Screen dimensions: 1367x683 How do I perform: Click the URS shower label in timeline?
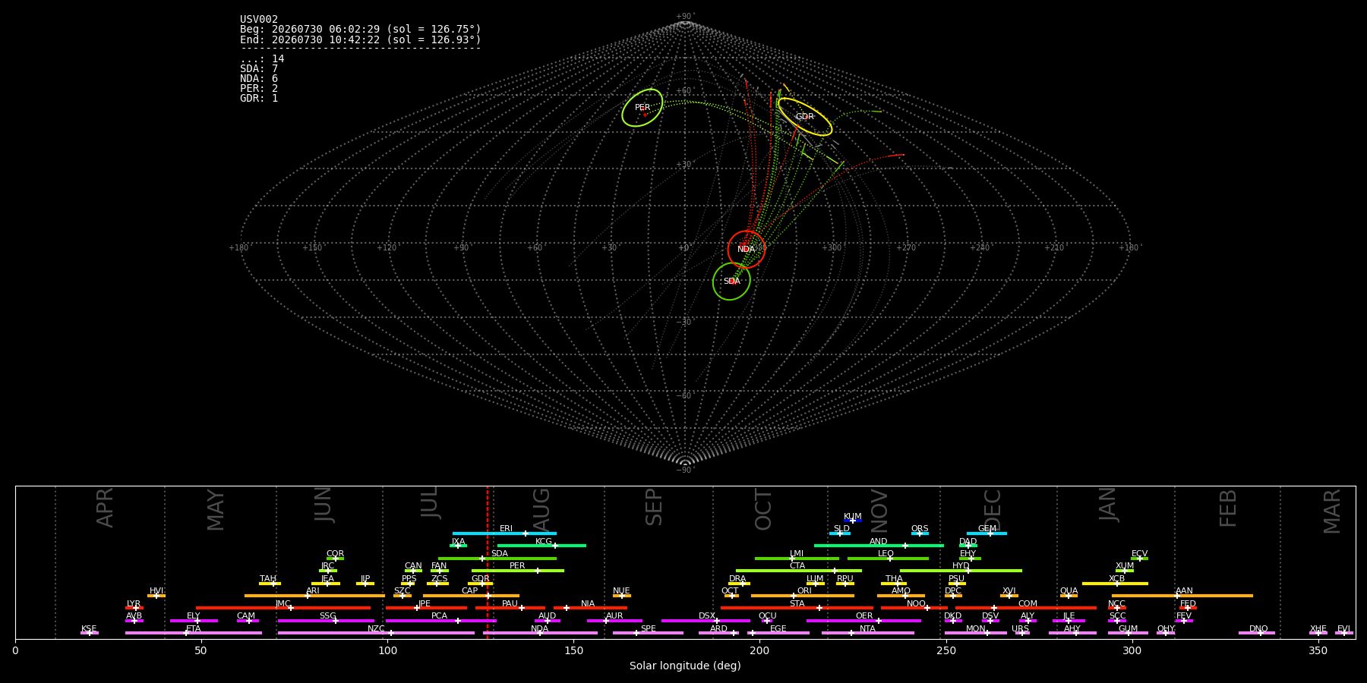coord(1021,629)
